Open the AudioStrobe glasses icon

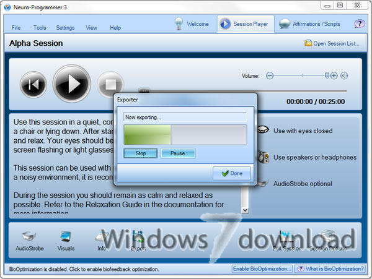click(29, 236)
